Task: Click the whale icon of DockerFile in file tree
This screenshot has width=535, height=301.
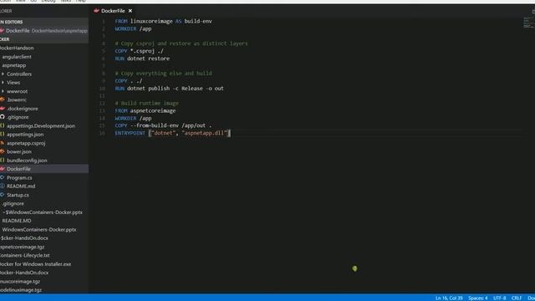Action: (2, 169)
